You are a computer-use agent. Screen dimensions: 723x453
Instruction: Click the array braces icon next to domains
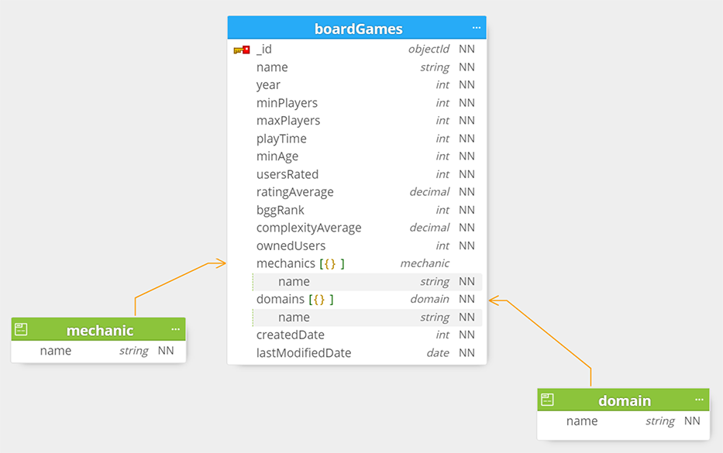tap(321, 300)
